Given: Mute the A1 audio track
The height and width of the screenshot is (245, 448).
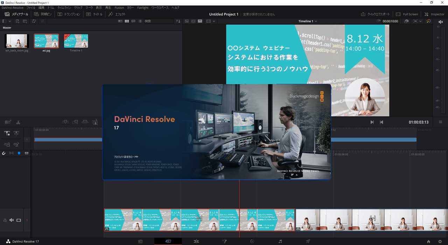Looking at the screenshot, I should 12,220.
